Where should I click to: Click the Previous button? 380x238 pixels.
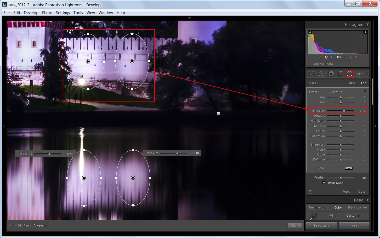coord(322,225)
